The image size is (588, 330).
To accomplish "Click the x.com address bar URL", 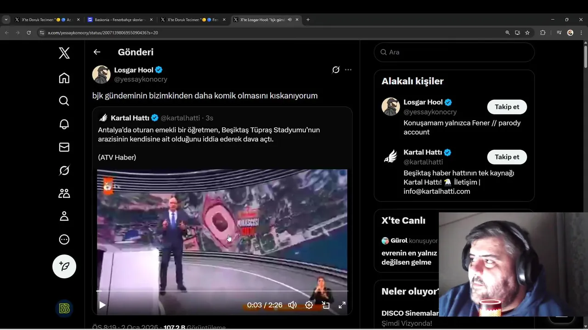I will 103,33.
